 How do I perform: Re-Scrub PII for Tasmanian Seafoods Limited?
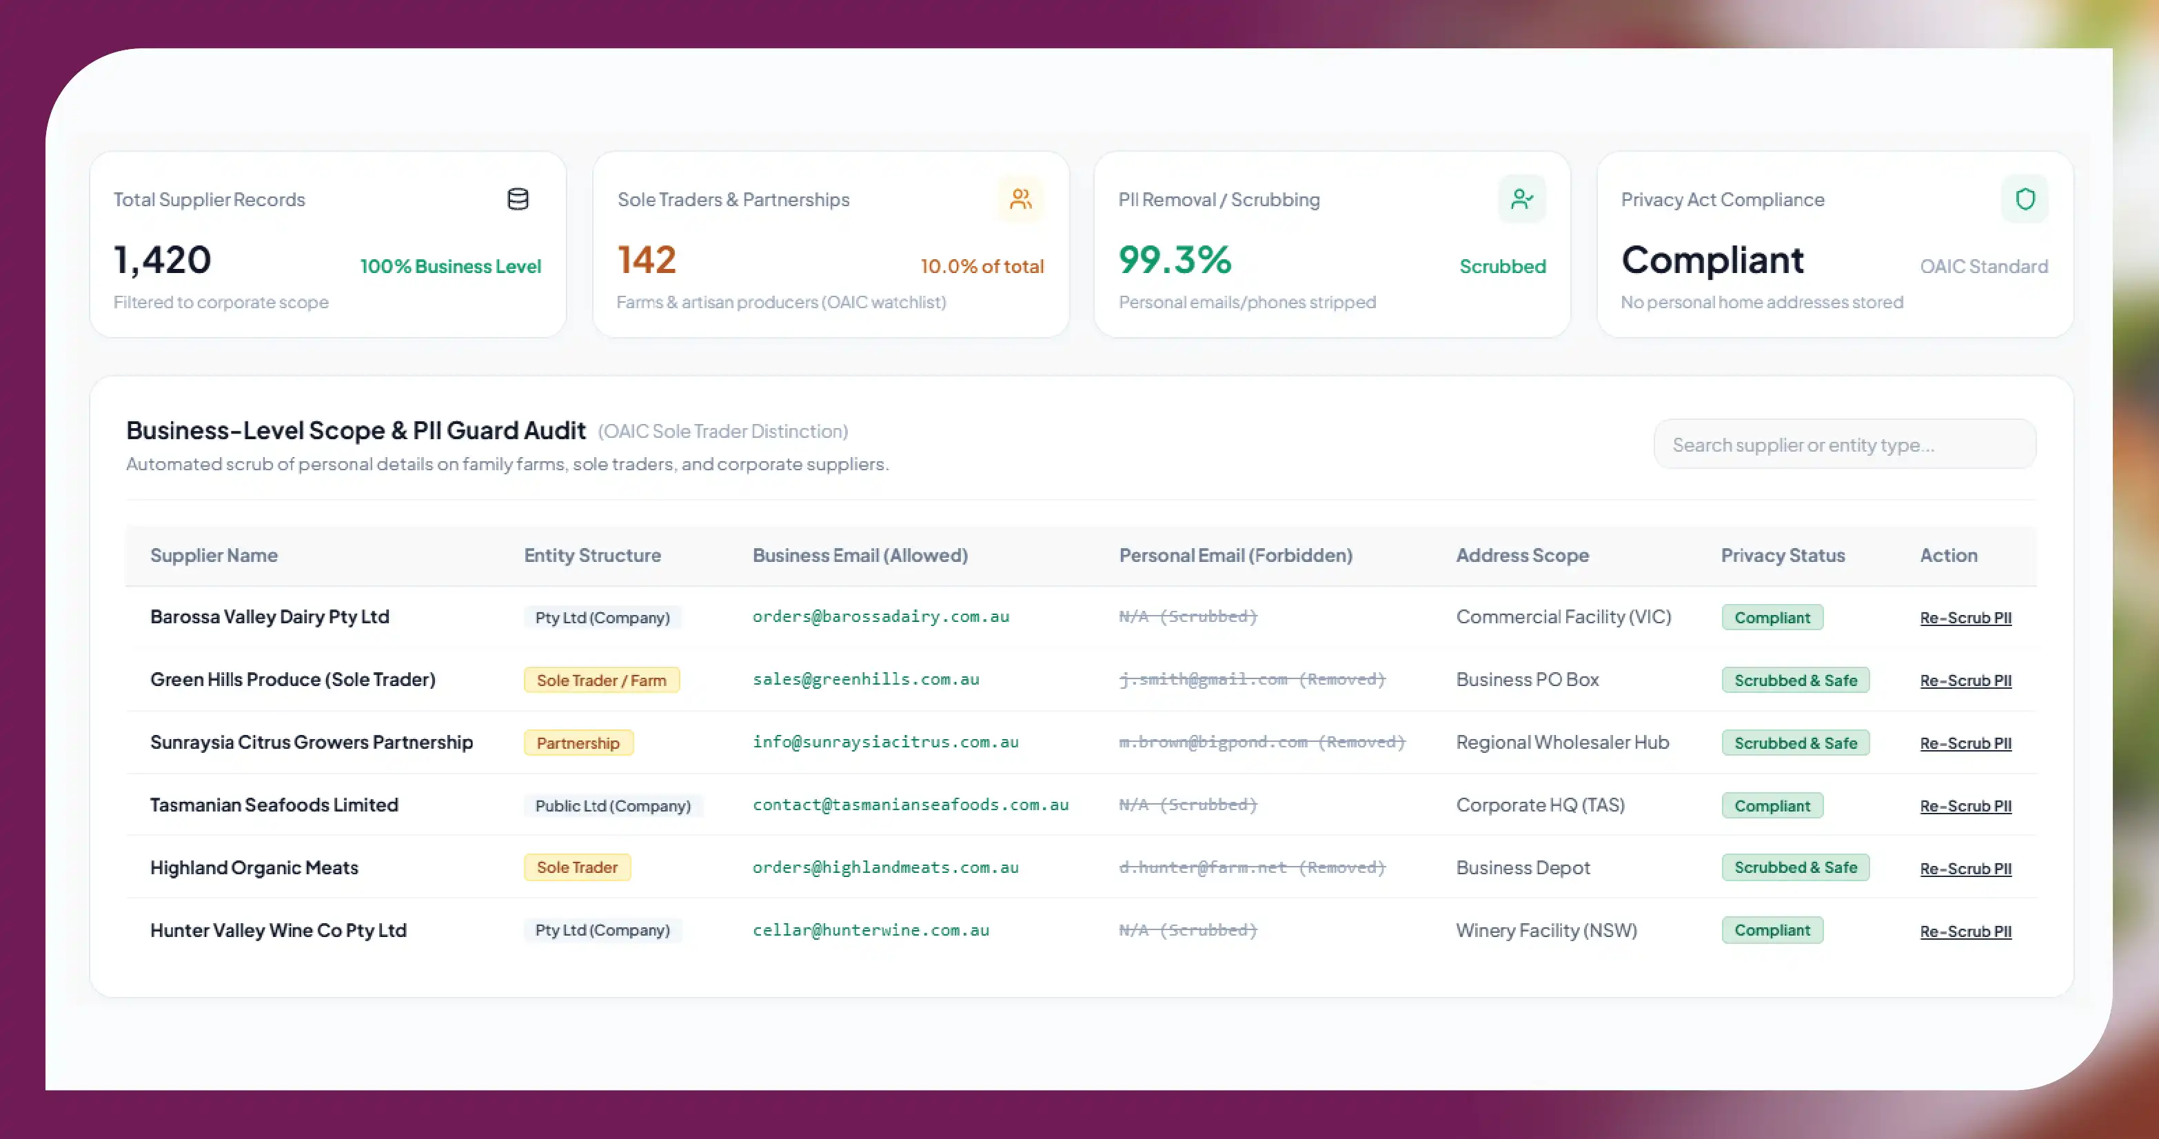(x=1965, y=806)
